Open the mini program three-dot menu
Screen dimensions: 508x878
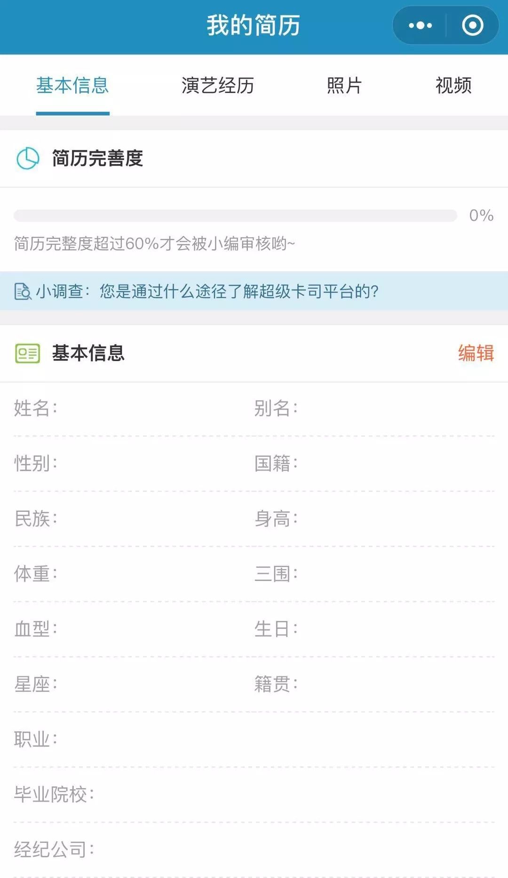[x=420, y=25]
